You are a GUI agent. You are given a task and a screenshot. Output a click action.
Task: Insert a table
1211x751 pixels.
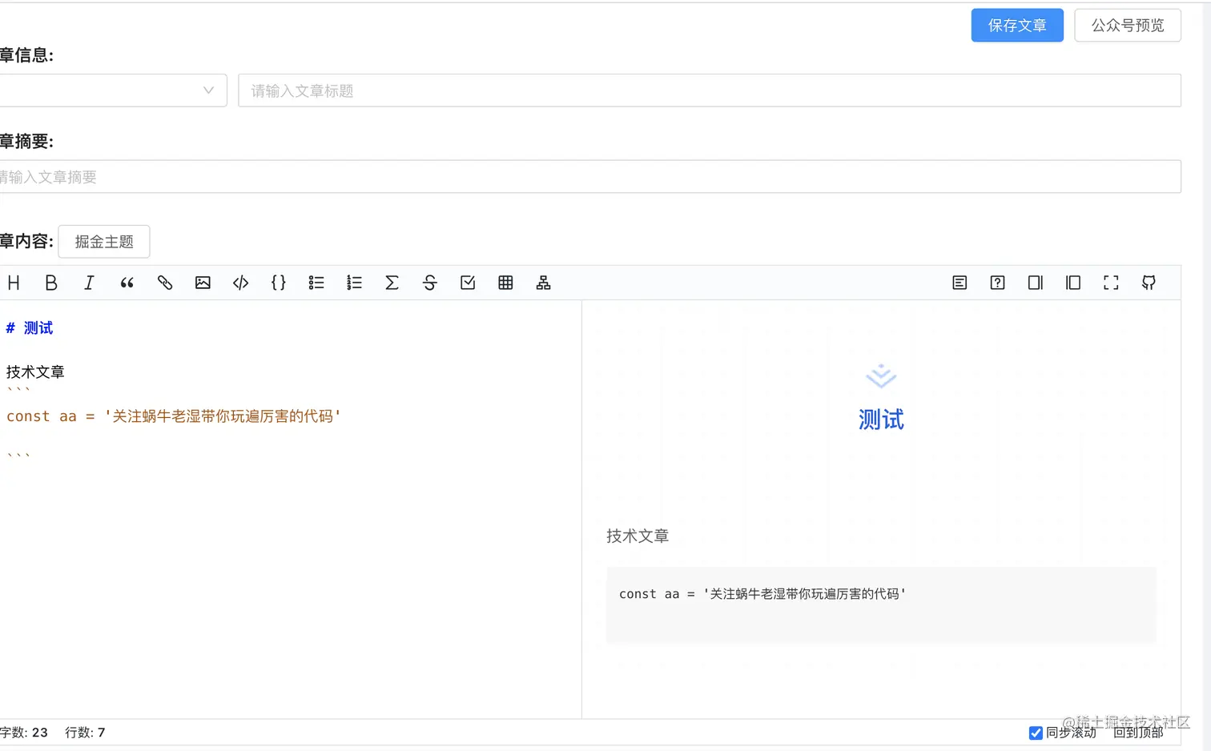pyautogui.click(x=505, y=283)
